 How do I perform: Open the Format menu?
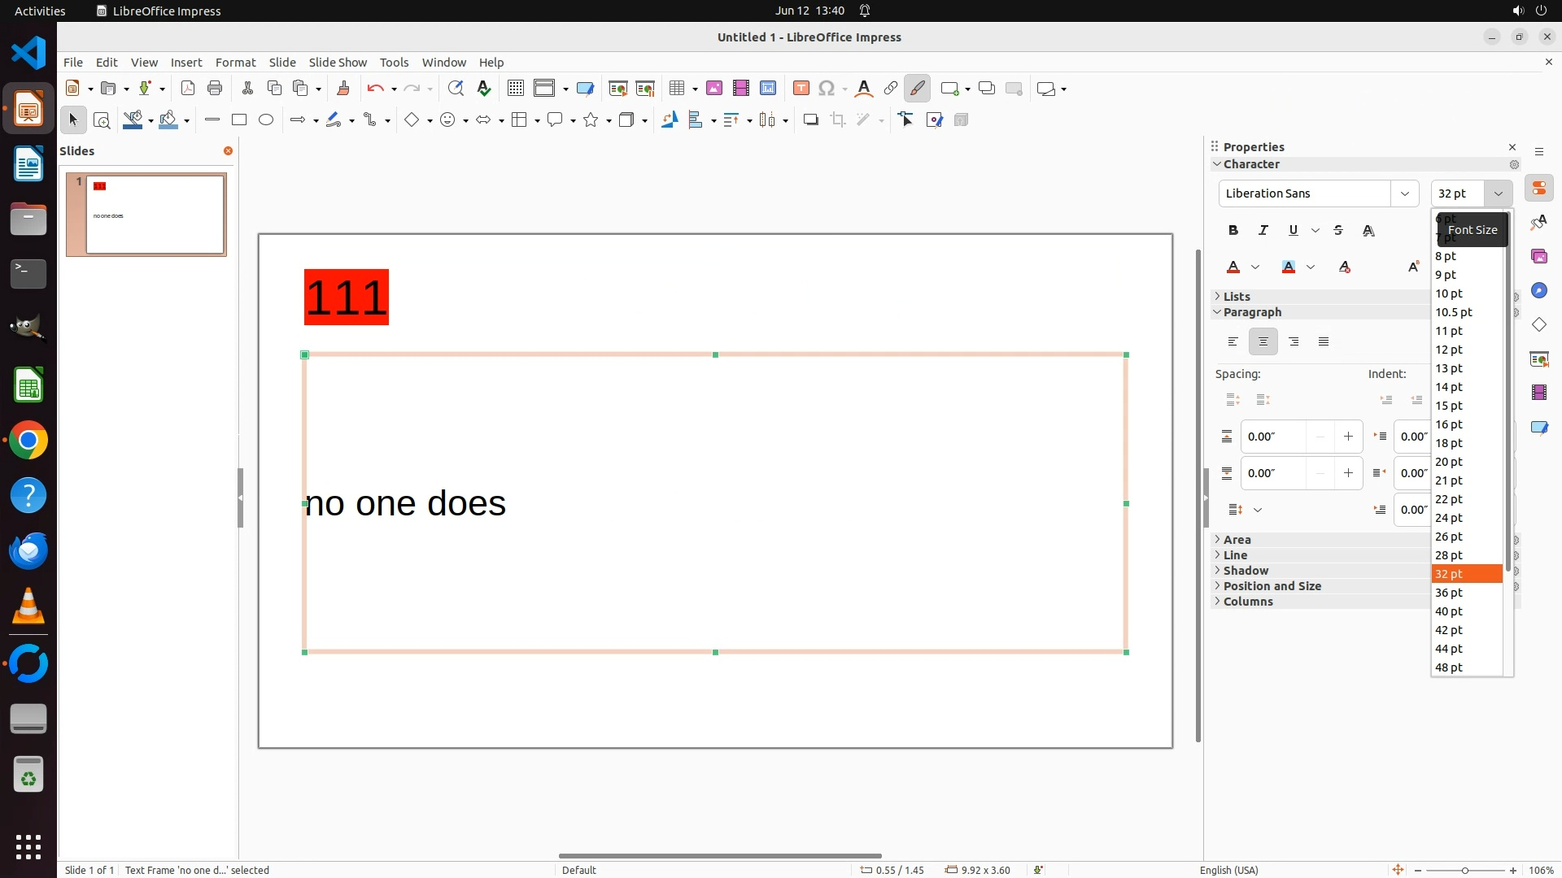point(235,63)
